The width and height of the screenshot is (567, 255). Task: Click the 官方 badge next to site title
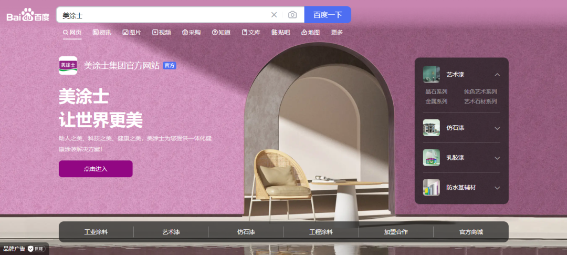pyautogui.click(x=170, y=66)
